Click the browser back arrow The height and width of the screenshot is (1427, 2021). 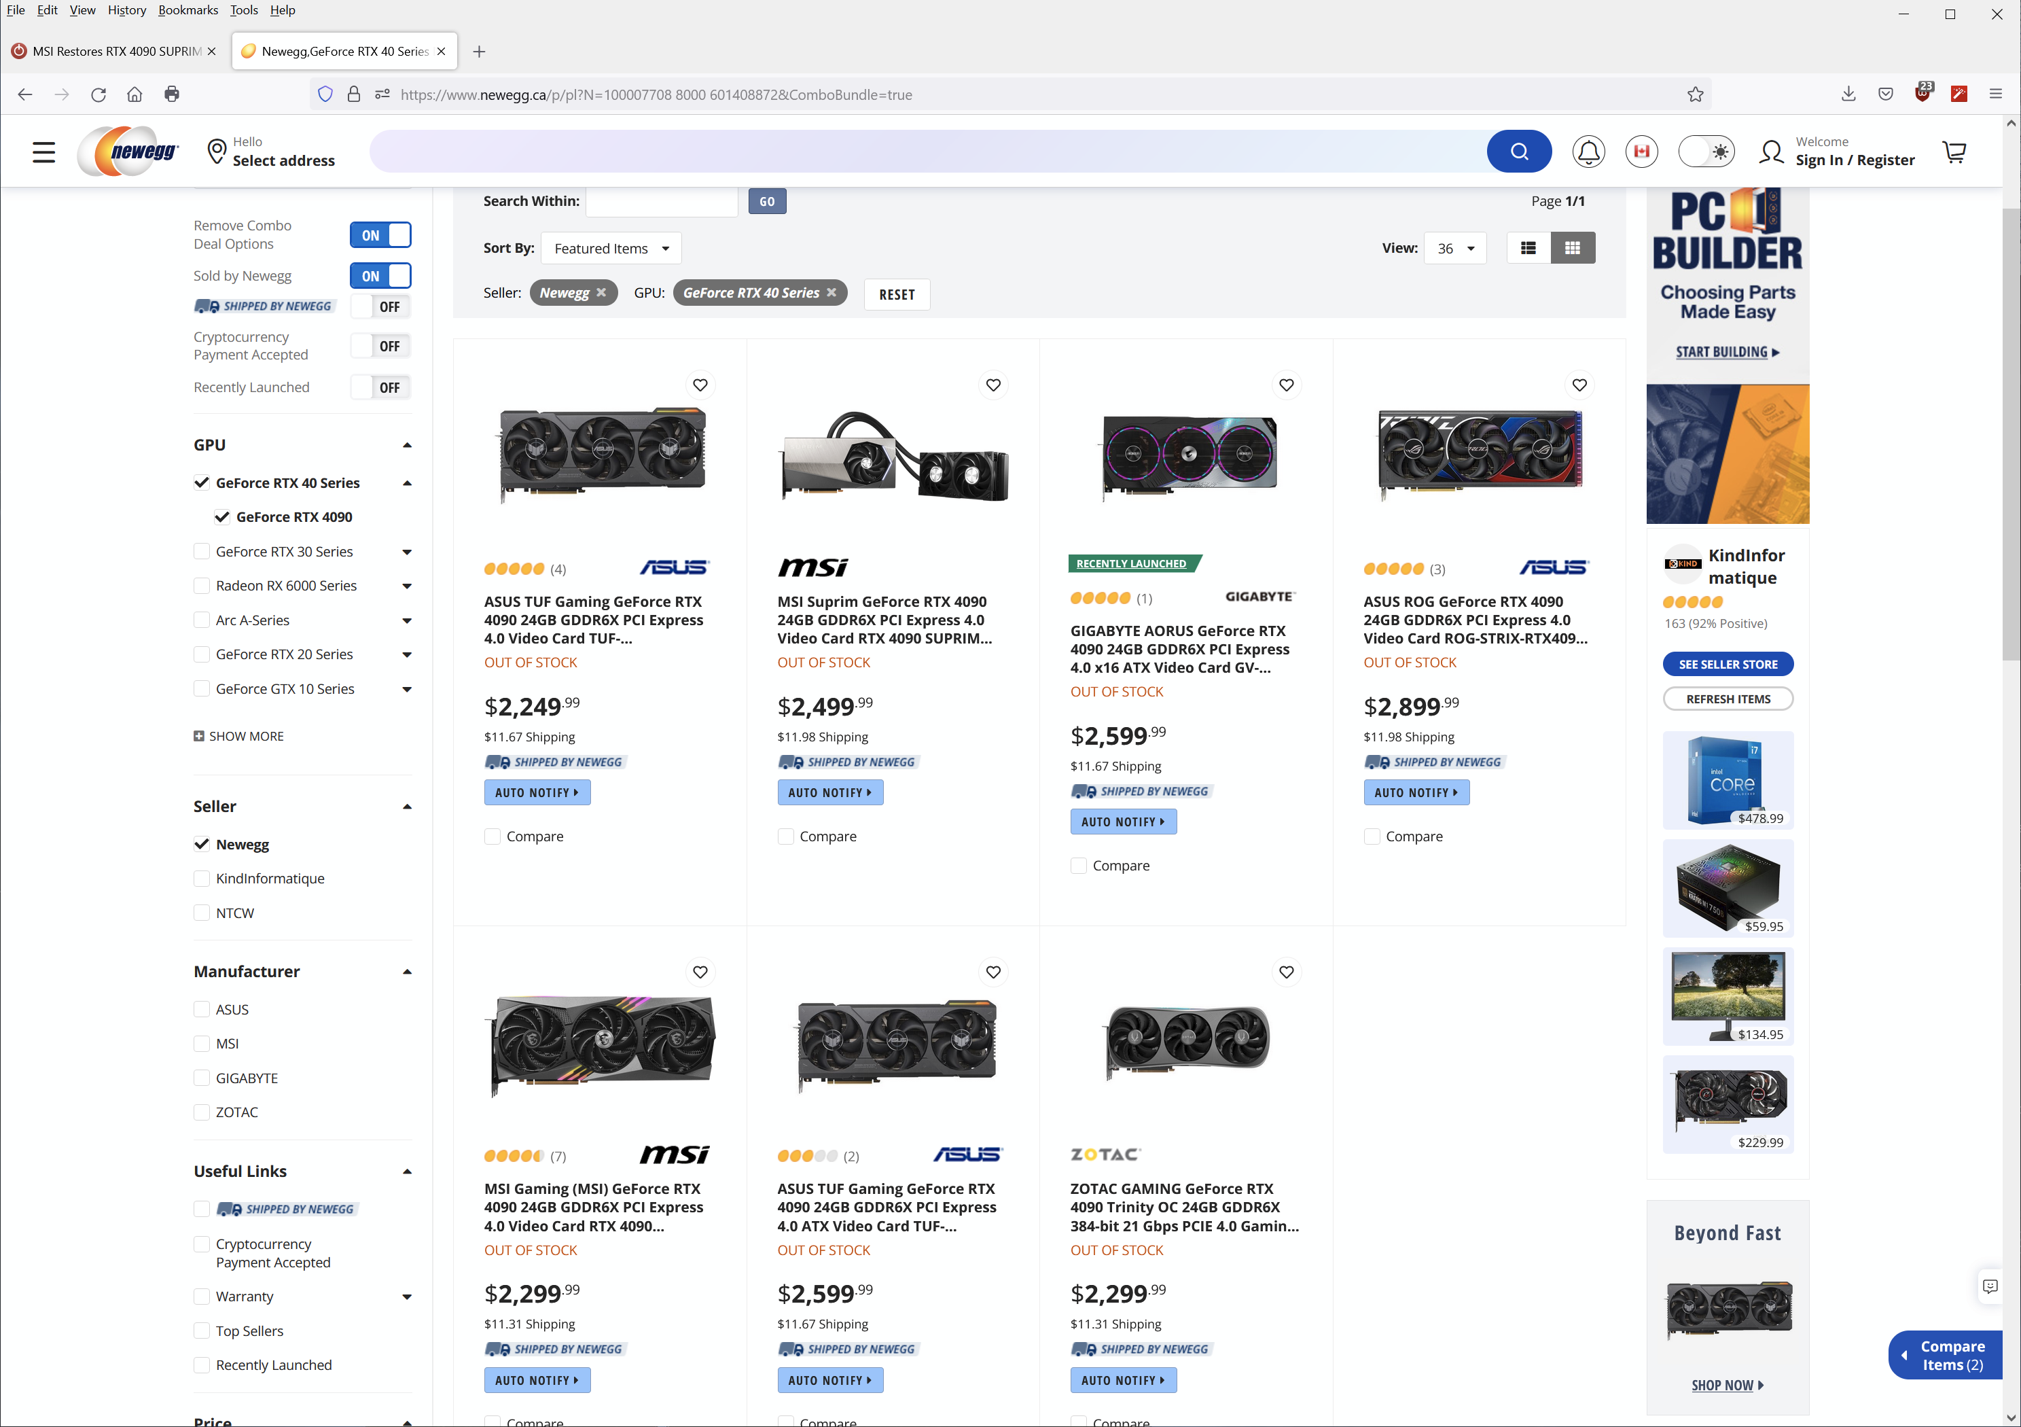pos(24,94)
